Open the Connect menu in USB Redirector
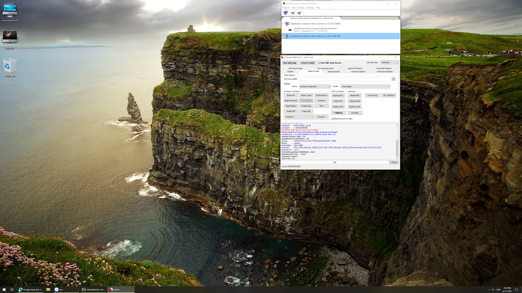The height and width of the screenshot is (293, 522). coord(301,8)
